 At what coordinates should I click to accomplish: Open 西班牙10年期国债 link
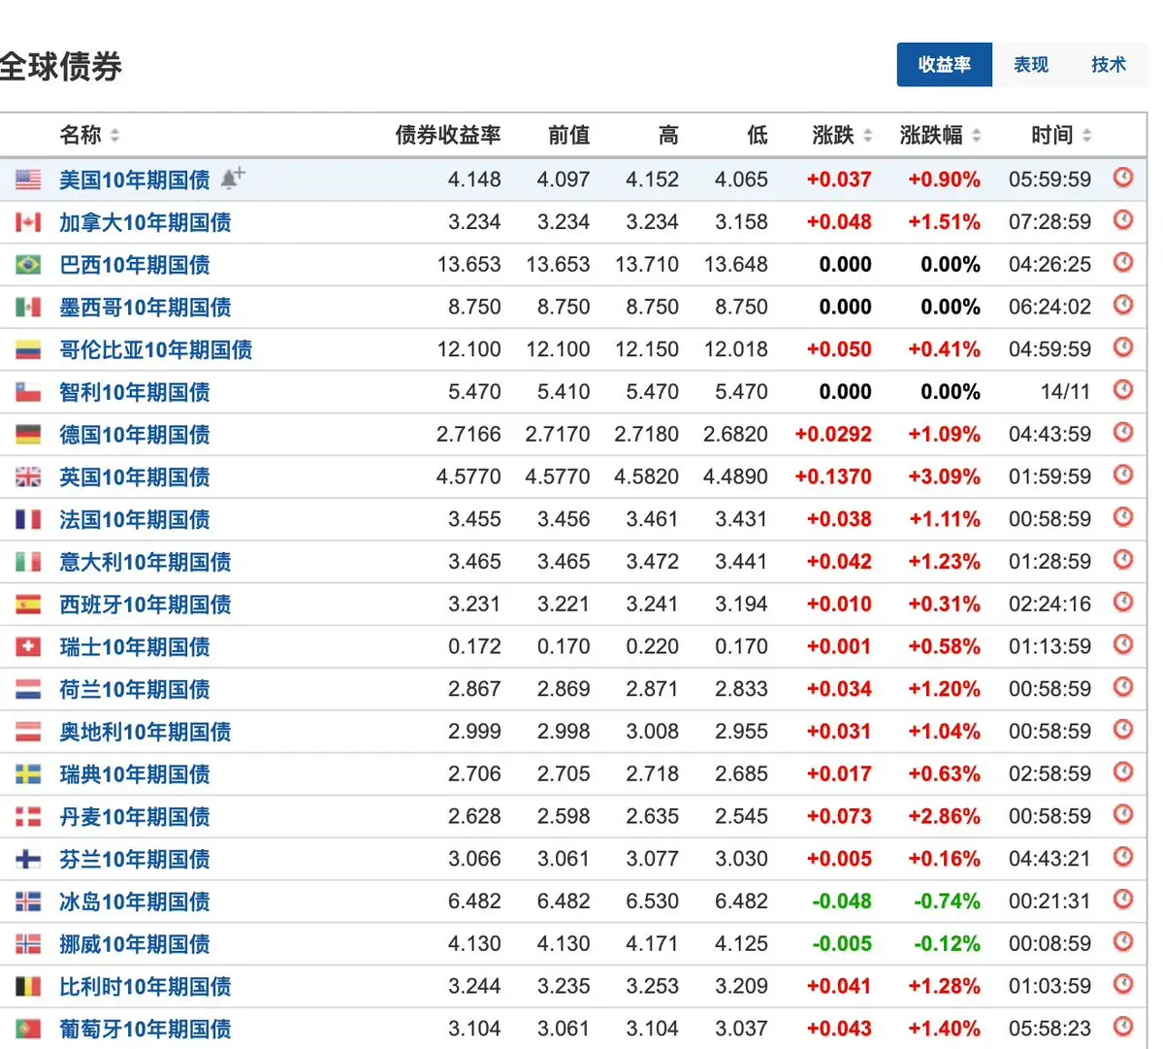[x=145, y=604]
